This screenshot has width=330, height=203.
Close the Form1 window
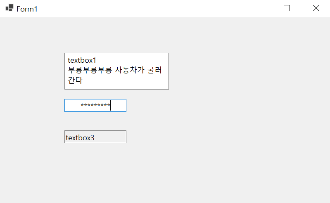coord(316,8)
